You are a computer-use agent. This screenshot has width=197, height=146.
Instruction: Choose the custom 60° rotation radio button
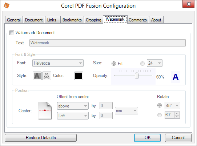pyautogui.click(x=160, y=115)
